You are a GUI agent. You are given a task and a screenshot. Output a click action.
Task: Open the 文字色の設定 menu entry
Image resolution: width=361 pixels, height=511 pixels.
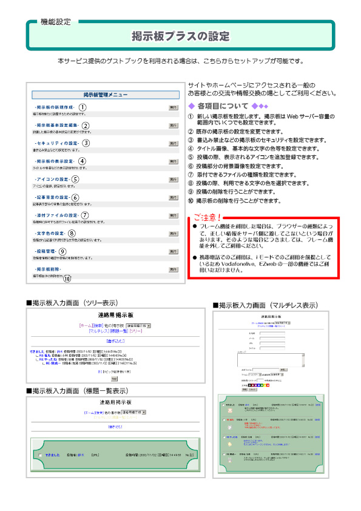[50, 233]
